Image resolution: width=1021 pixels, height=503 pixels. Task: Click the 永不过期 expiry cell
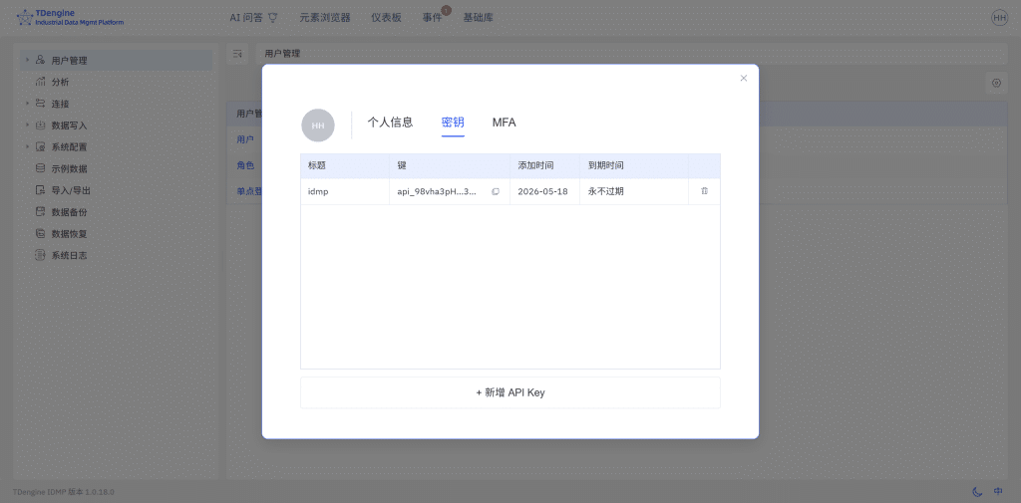coord(633,192)
